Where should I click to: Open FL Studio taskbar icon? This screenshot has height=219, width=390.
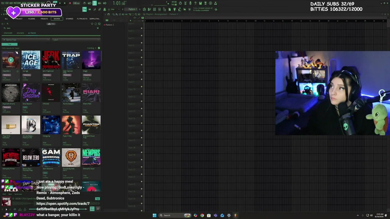coord(236,215)
